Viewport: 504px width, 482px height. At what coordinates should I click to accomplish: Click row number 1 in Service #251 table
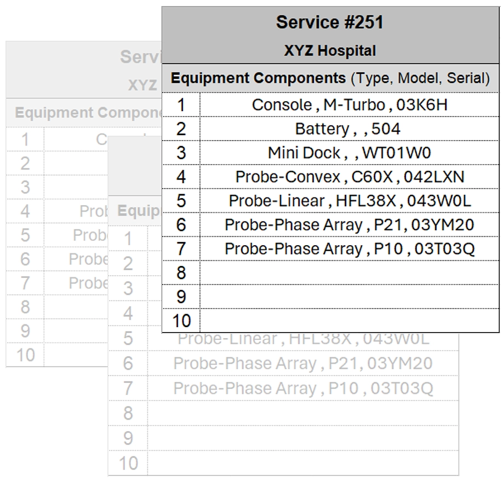click(181, 104)
